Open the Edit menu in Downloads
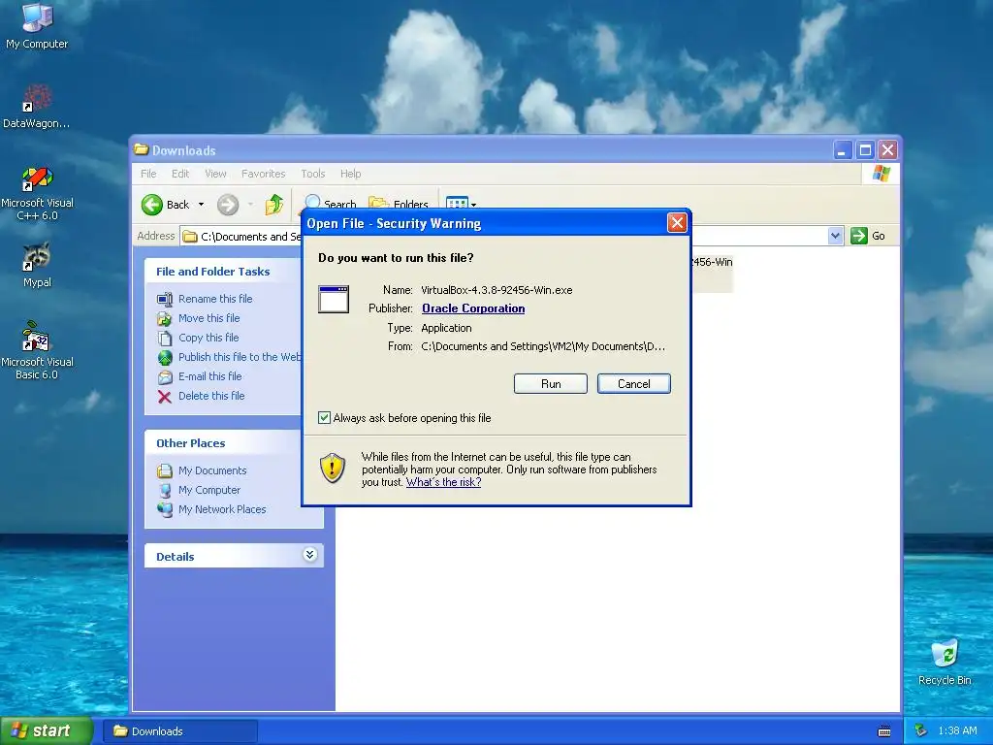The width and height of the screenshot is (993, 745). point(179,174)
